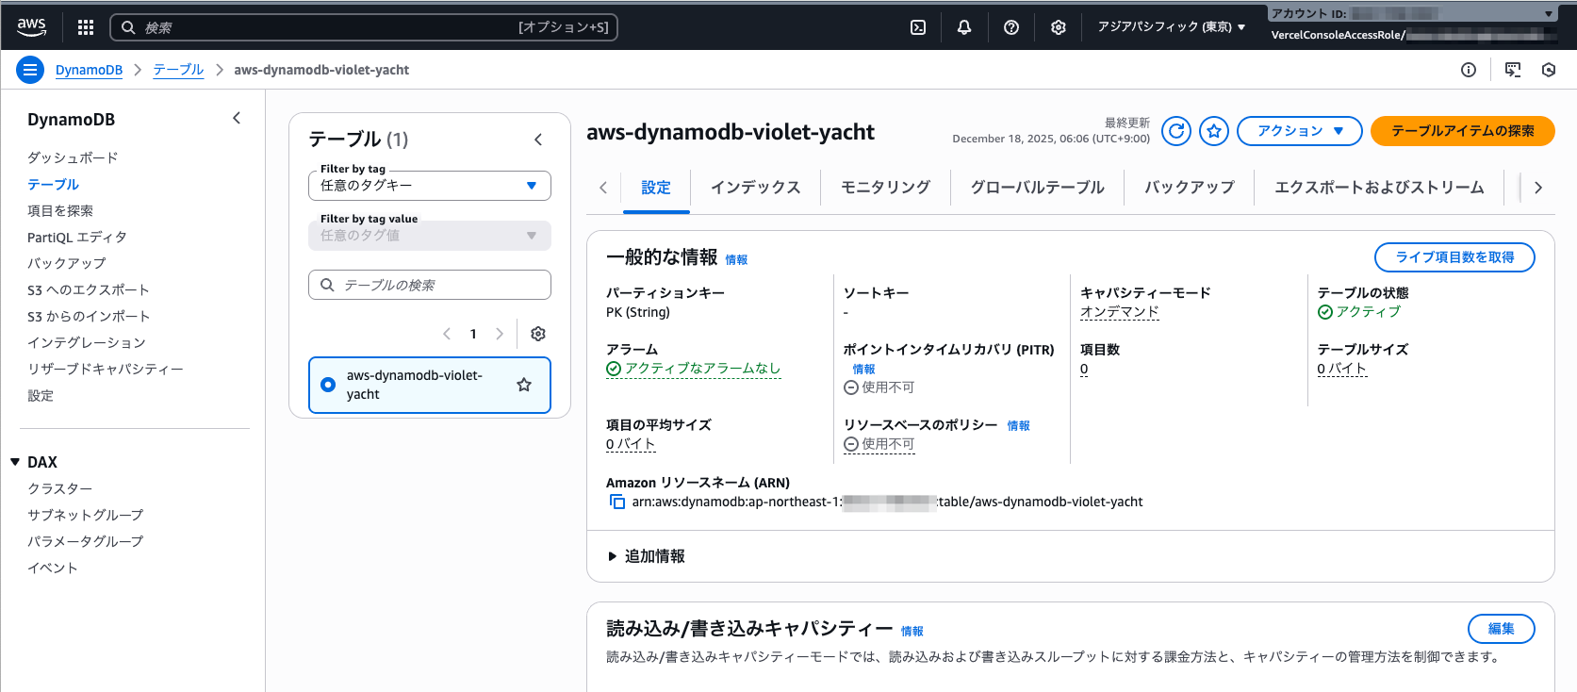The image size is (1577, 692).
Task: Toggle the hamburger navigation menu icon
Action: tap(30, 70)
